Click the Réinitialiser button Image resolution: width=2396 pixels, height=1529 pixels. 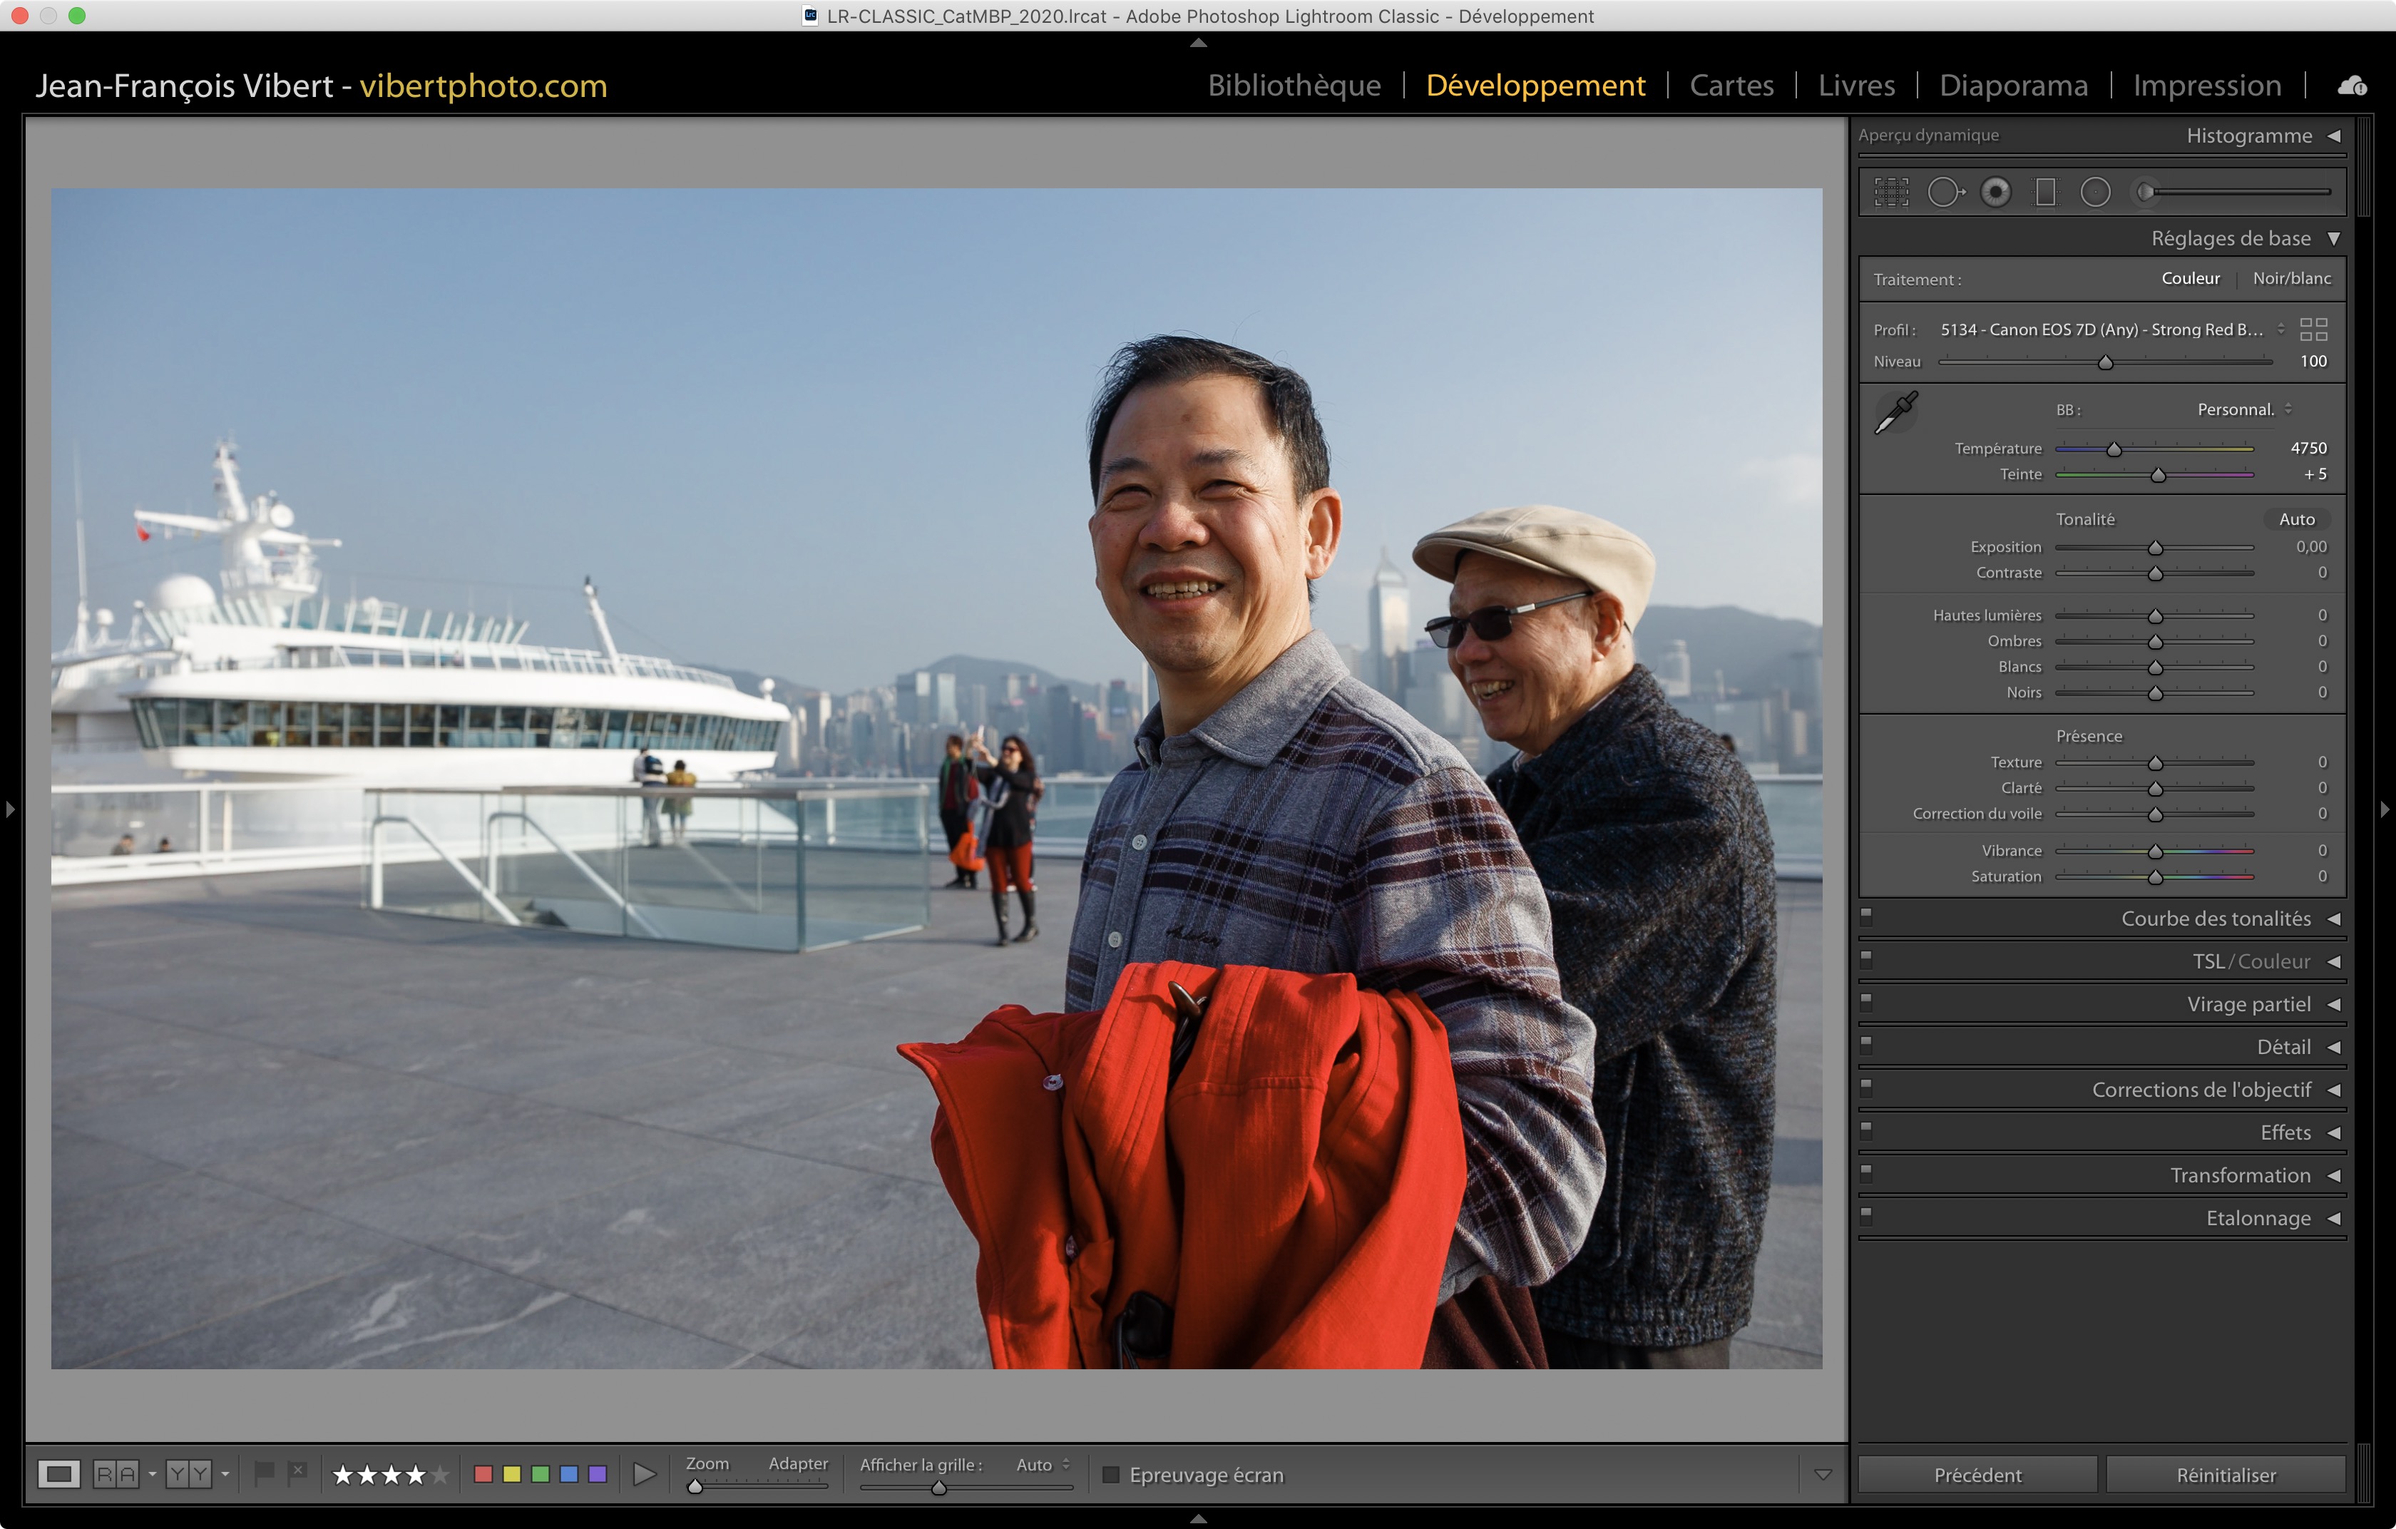[2226, 1474]
